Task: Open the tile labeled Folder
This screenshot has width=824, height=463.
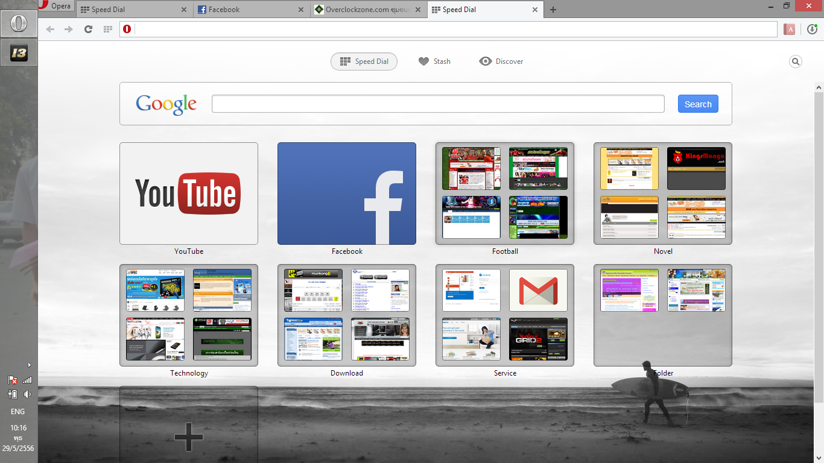Action: [663, 315]
